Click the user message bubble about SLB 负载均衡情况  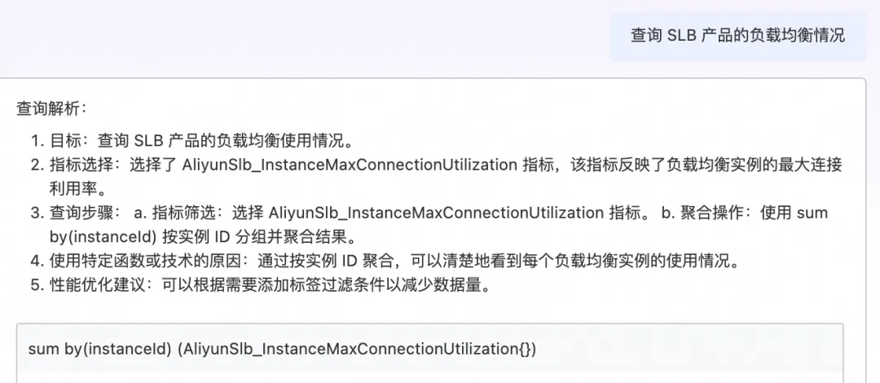[738, 37]
